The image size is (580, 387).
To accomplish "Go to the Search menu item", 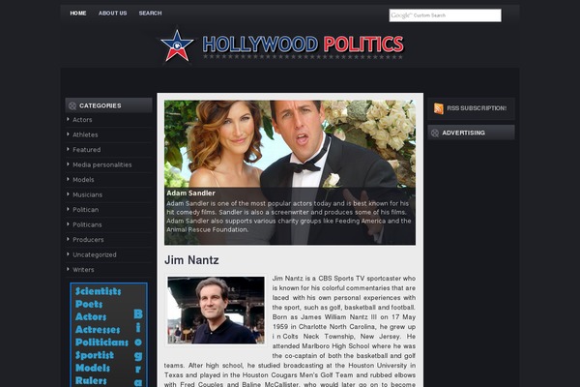I will pyautogui.click(x=150, y=14).
